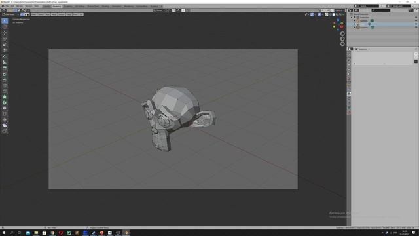
Task: Toggle the Collection row eye icon
Action: (416, 18)
